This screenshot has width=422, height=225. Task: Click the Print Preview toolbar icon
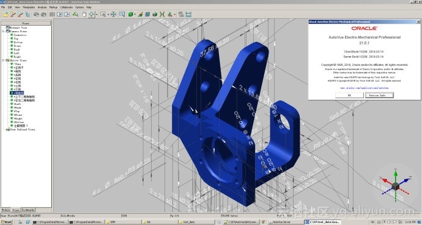point(43,15)
